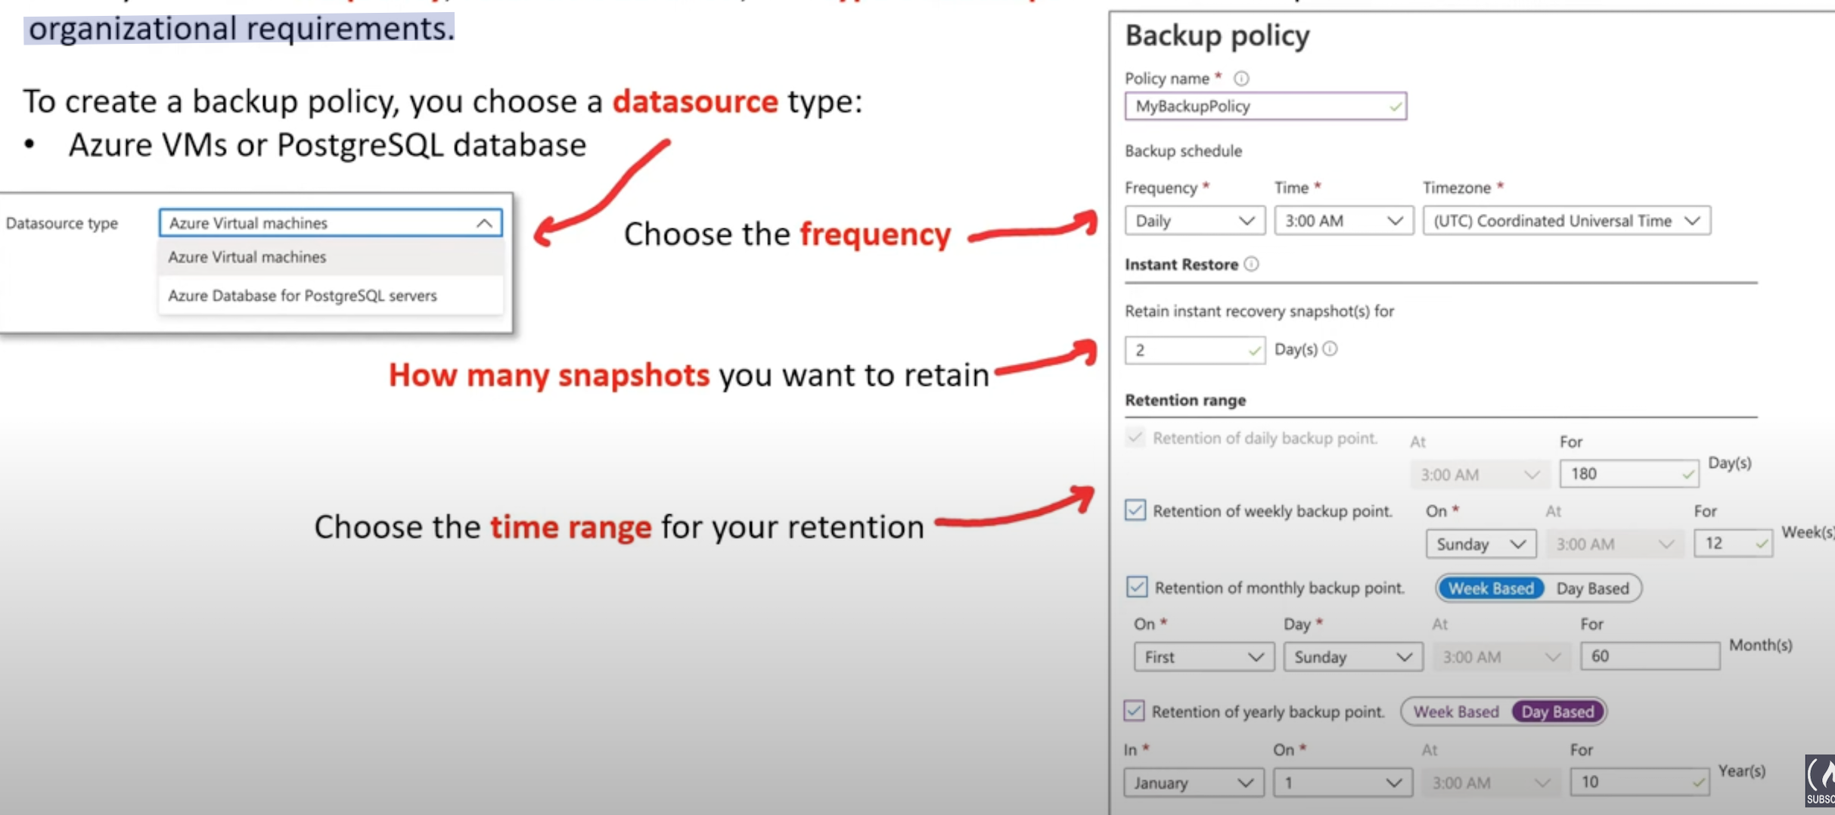The image size is (1835, 815).
Task: Click Azure VMs or PostgreSQL database bullet
Action: tap(327, 145)
